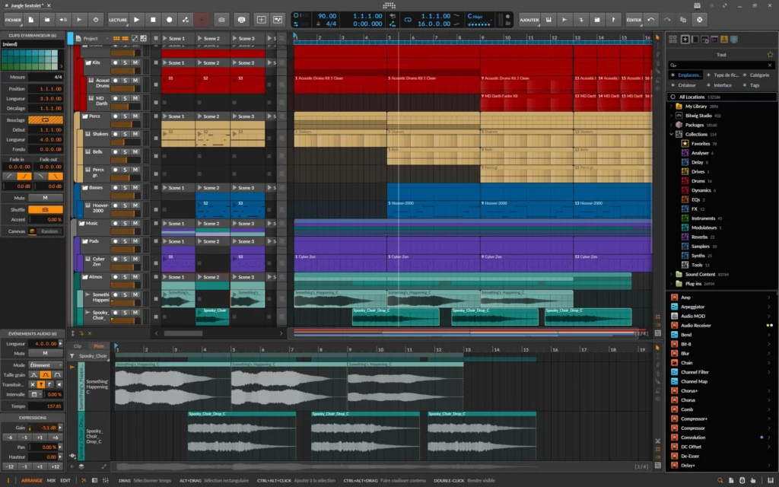Click the Undo arrow icon

click(651, 20)
